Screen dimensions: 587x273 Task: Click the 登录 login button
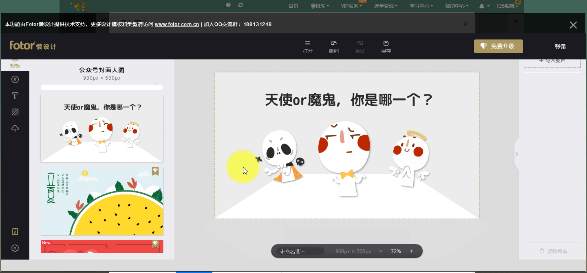click(x=560, y=47)
